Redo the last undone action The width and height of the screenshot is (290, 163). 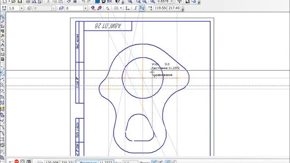[x=89, y=1]
